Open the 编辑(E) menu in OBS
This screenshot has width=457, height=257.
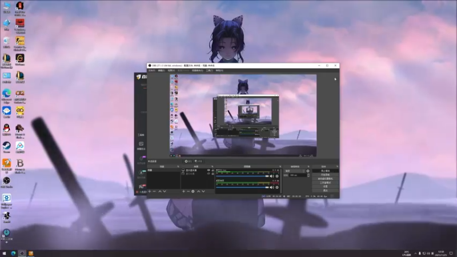[161, 70]
